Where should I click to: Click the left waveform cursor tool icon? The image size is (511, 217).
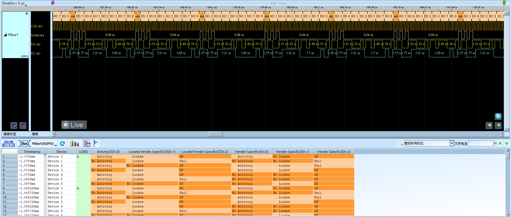(14, 125)
